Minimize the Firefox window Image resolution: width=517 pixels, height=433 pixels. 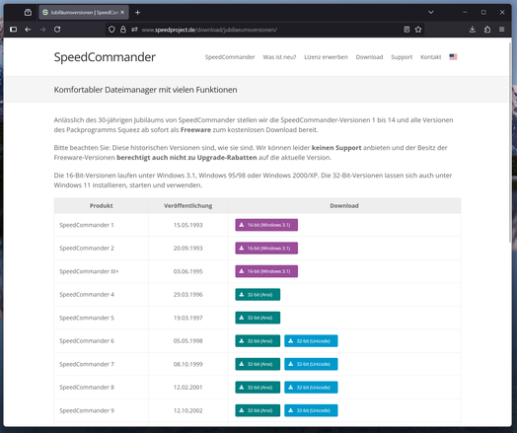[x=465, y=13]
